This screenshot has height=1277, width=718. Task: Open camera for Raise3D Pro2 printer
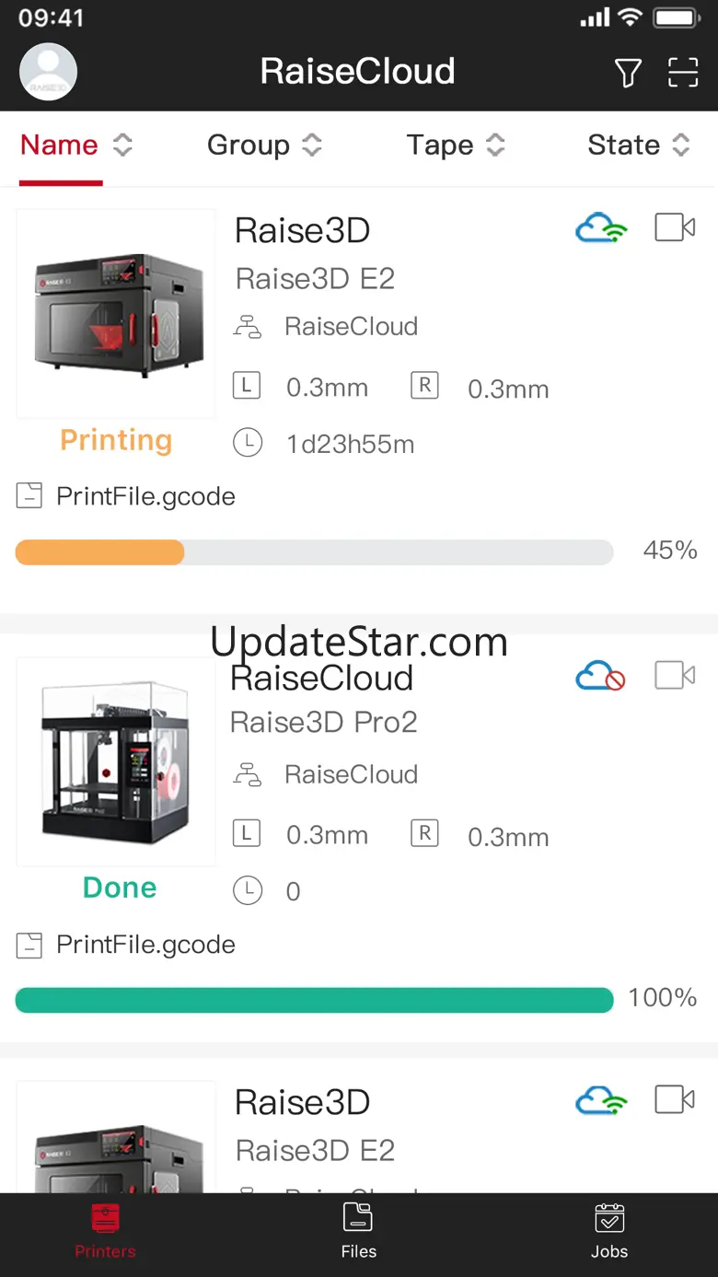click(x=675, y=676)
